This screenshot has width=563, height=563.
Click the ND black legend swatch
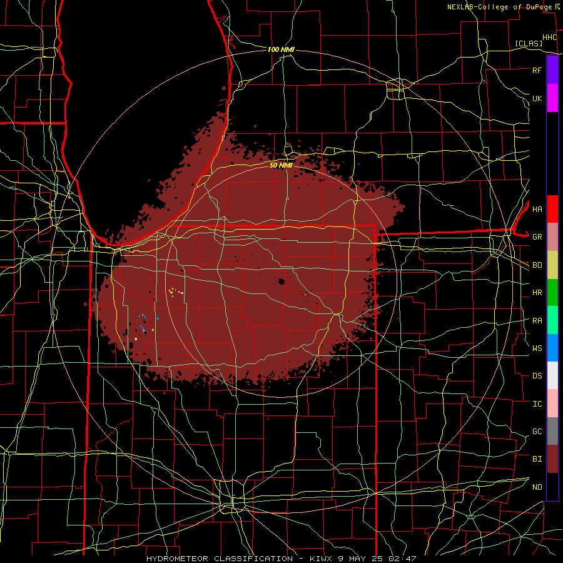(x=552, y=487)
